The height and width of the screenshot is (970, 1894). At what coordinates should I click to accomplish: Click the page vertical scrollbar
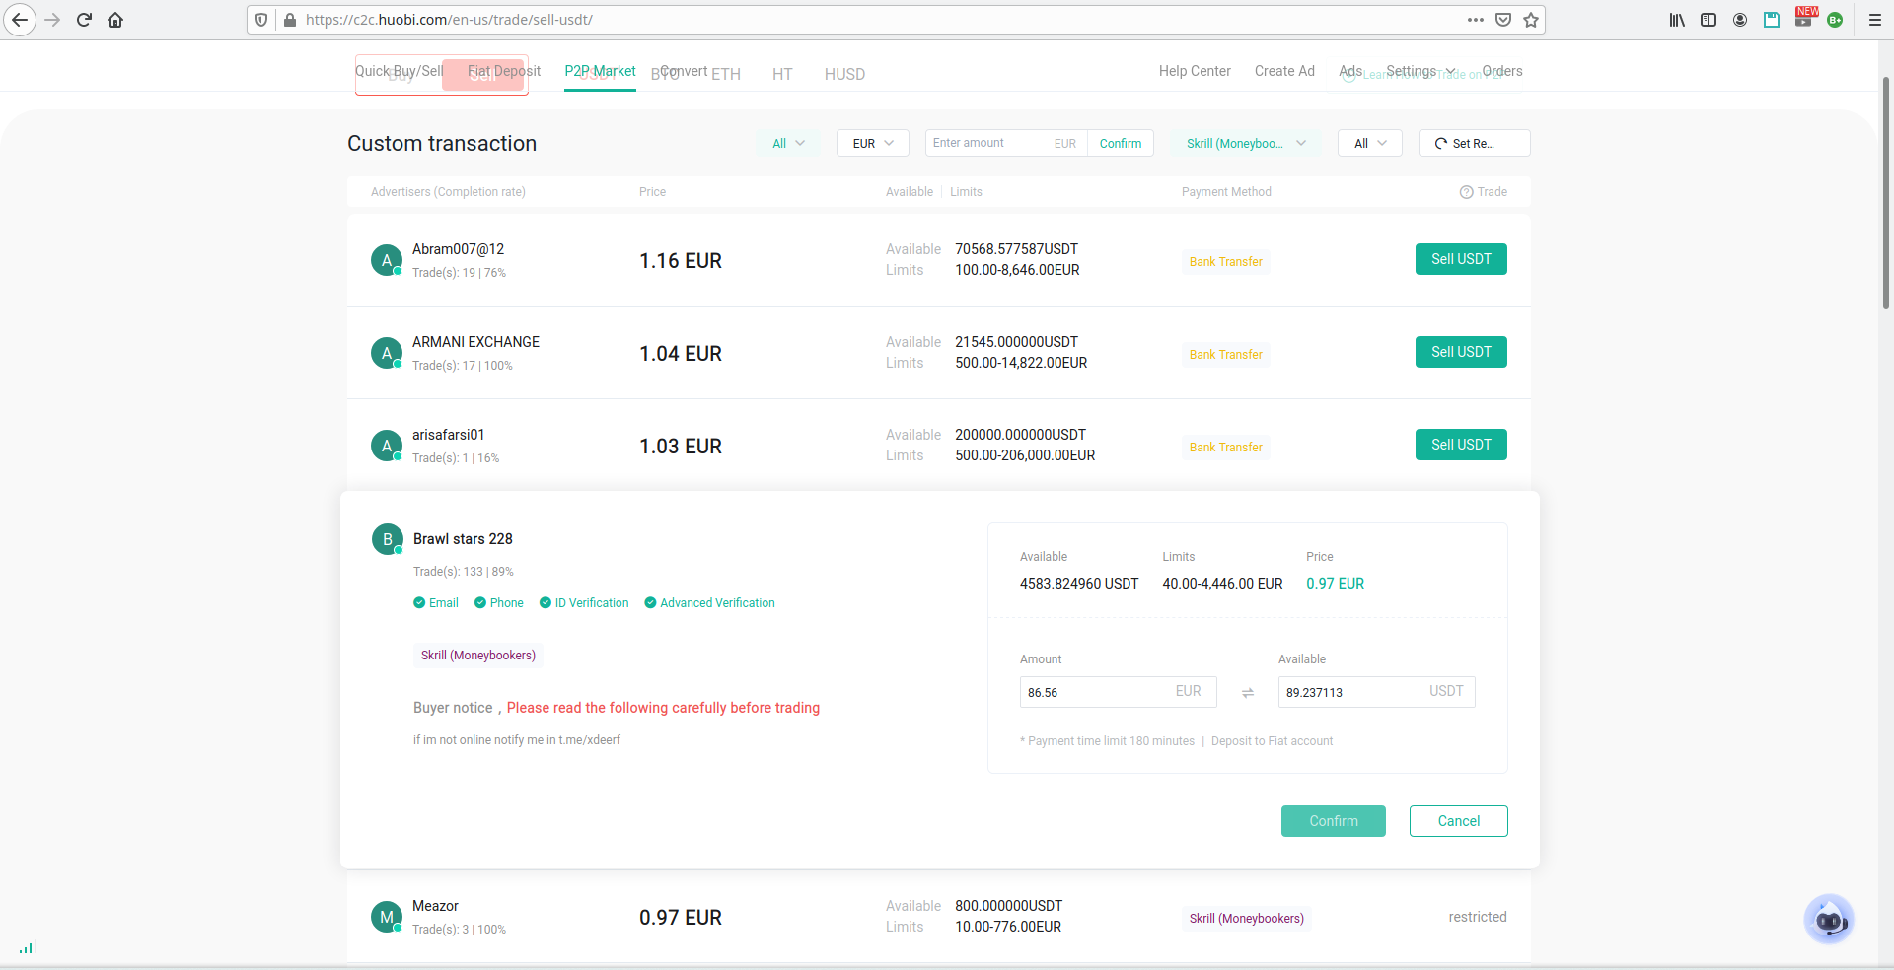pyautogui.click(x=1886, y=192)
